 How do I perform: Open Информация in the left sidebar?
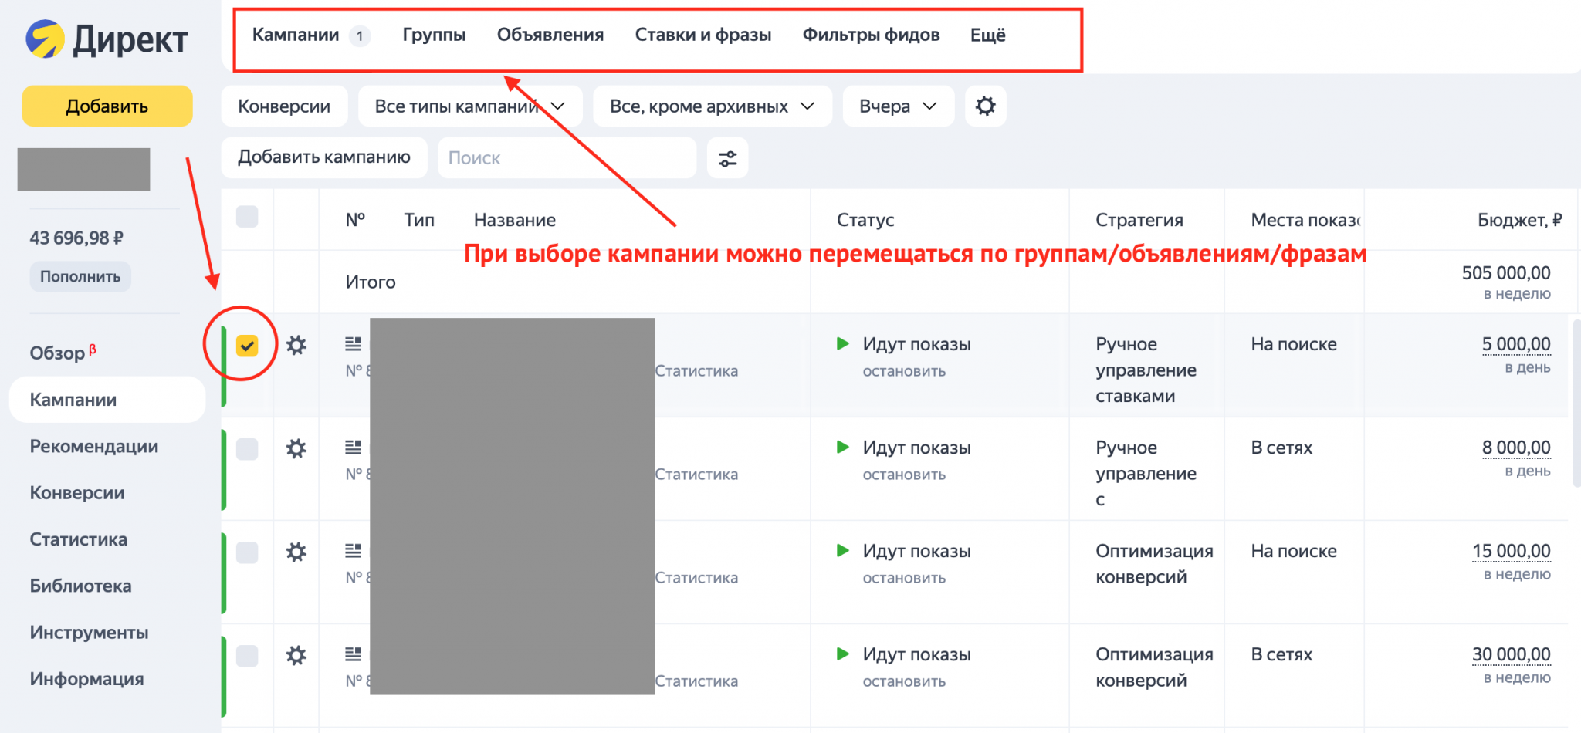tap(86, 679)
